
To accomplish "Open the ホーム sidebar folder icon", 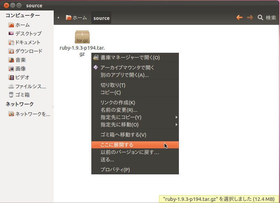I will click(11, 25).
